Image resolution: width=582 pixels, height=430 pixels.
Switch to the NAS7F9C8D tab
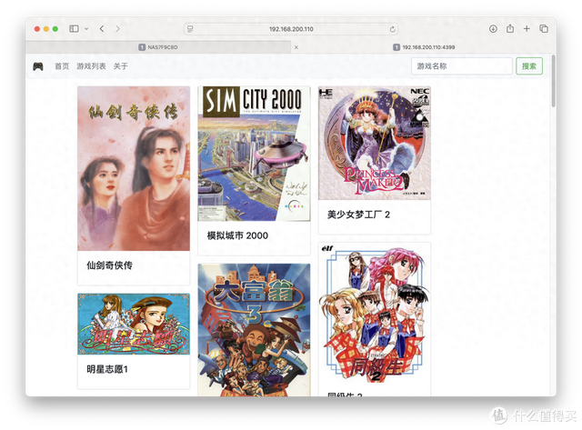coord(158,47)
